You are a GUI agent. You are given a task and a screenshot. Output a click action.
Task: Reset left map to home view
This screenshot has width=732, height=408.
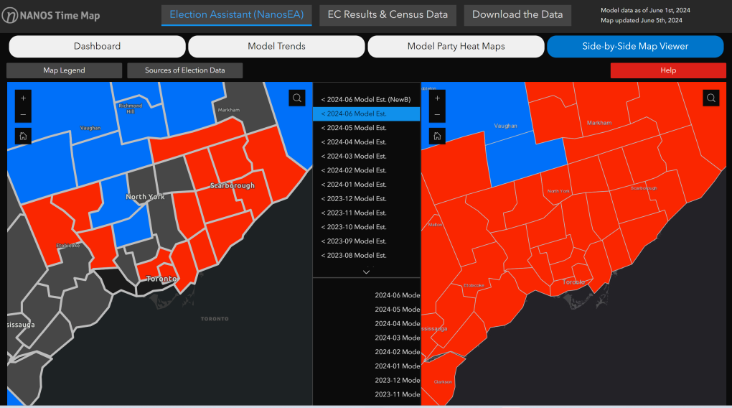coord(24,136)
